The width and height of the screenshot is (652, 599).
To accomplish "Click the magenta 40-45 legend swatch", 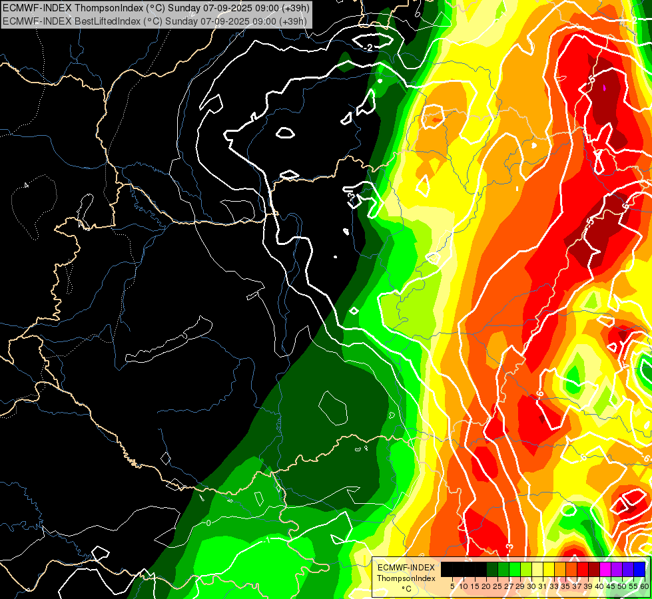I will click(605, 569).
